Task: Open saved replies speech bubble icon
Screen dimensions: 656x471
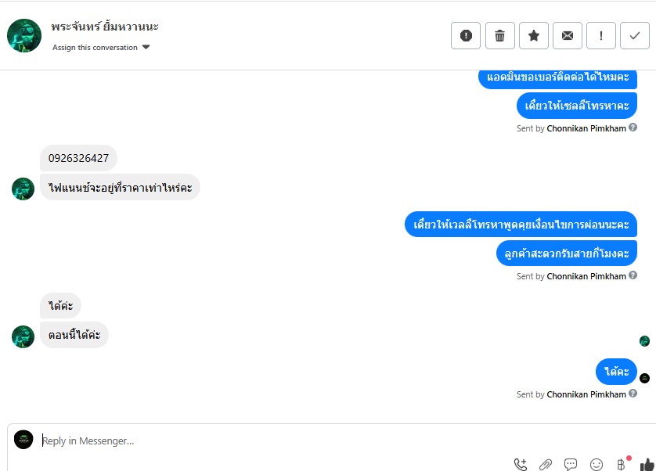Action: click(x=571, y=464)
